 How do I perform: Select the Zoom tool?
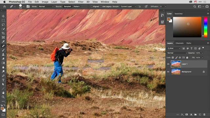(x=3, y=97)
